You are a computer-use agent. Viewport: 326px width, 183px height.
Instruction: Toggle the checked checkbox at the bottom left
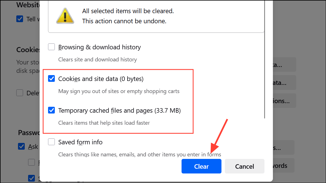coord(32,178)
